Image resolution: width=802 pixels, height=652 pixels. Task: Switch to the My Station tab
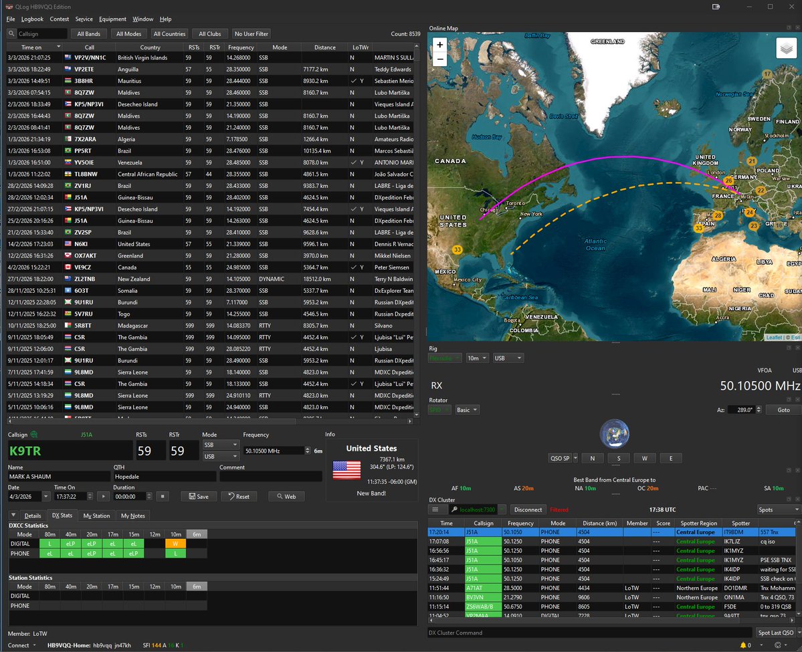click(97, 516)
